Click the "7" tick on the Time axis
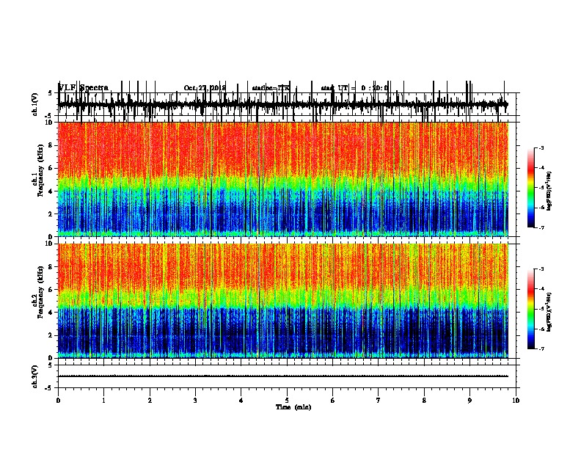The height and width of the screenshot is (449, 581). tap(379, 401)
